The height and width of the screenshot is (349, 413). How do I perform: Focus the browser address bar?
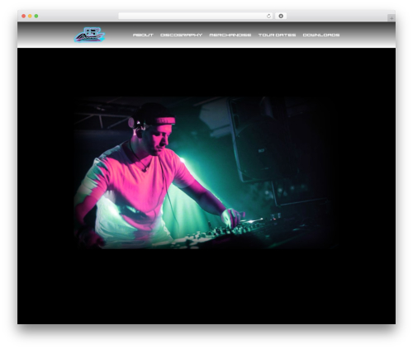[192, 16]
